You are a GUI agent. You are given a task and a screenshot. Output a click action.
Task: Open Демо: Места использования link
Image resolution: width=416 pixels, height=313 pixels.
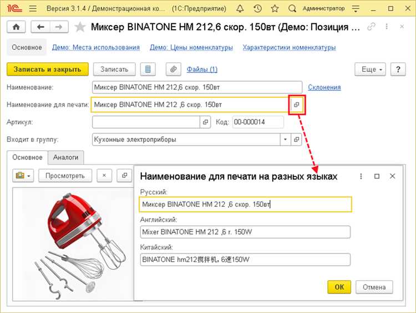96,47
